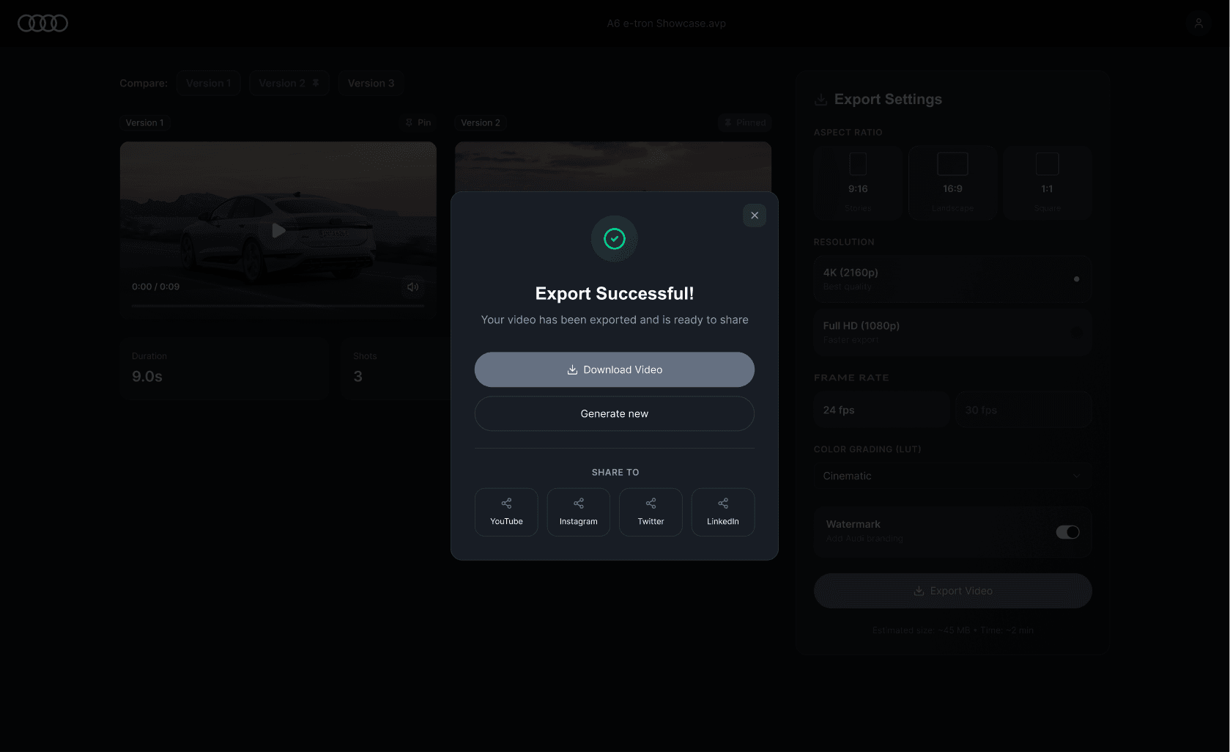Click the Download Video button

(615, 369)
